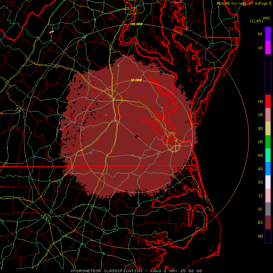
Task: Click the BI legend label
Action: 260,223
